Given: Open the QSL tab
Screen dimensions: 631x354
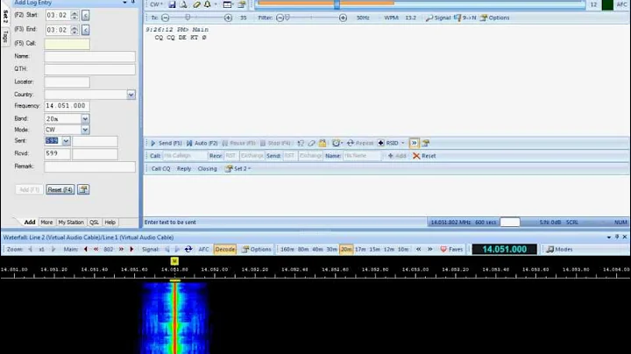Looking at the screenshot, I should click(x=94, y=223).
